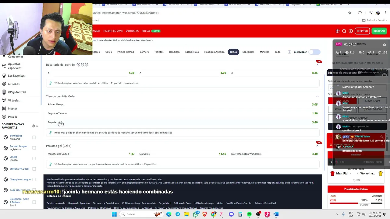
Task: Switch to the Especiales market tab
Action: (248, 52)
